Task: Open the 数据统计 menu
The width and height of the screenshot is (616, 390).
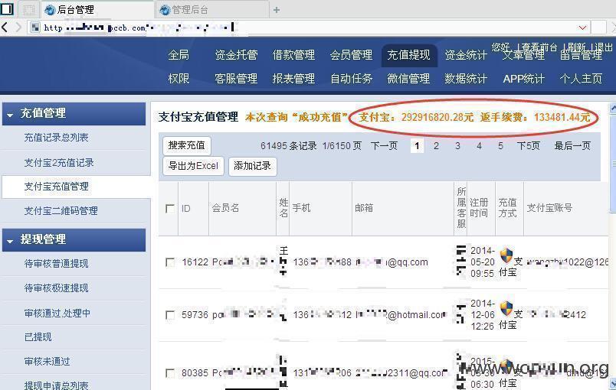Action: (x=466, y=79)
